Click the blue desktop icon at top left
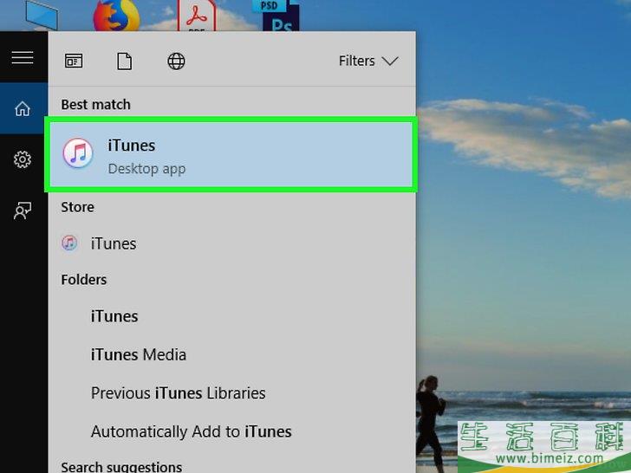Screen dimensions: 631x473 click(x=42, y=16)
